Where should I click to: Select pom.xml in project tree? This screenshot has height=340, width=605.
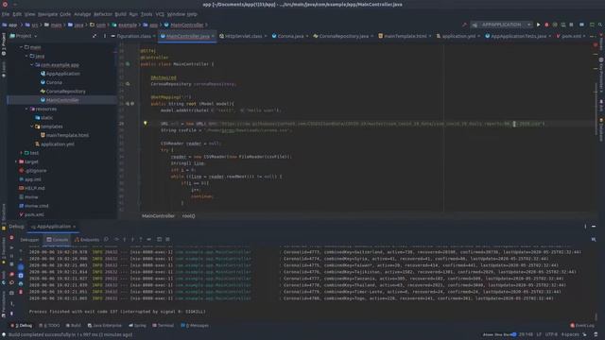point(34,214)
